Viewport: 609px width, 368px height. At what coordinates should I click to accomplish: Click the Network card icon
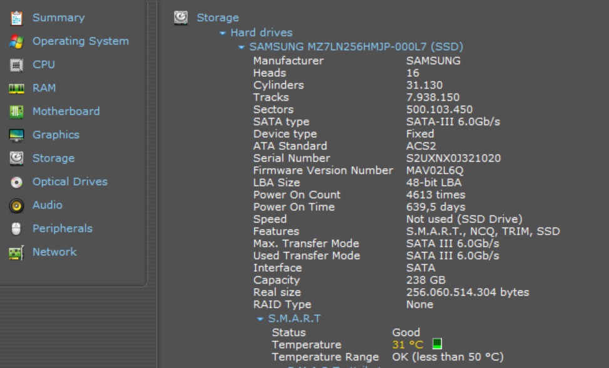coord(17,252)
